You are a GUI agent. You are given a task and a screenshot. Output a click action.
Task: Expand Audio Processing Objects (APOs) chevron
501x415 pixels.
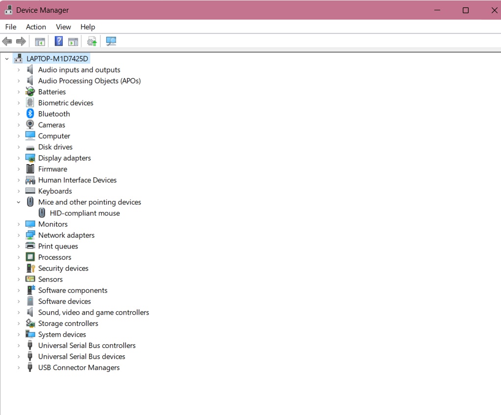pos(19,81)
